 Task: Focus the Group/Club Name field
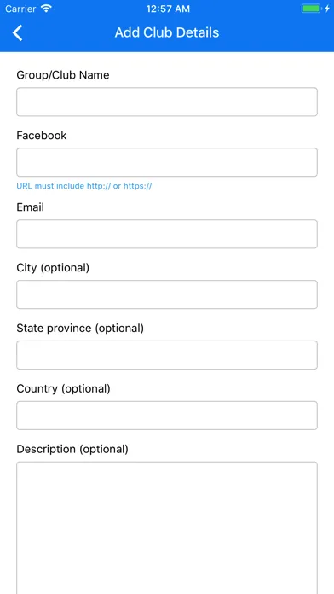click(x=167, y=102)
